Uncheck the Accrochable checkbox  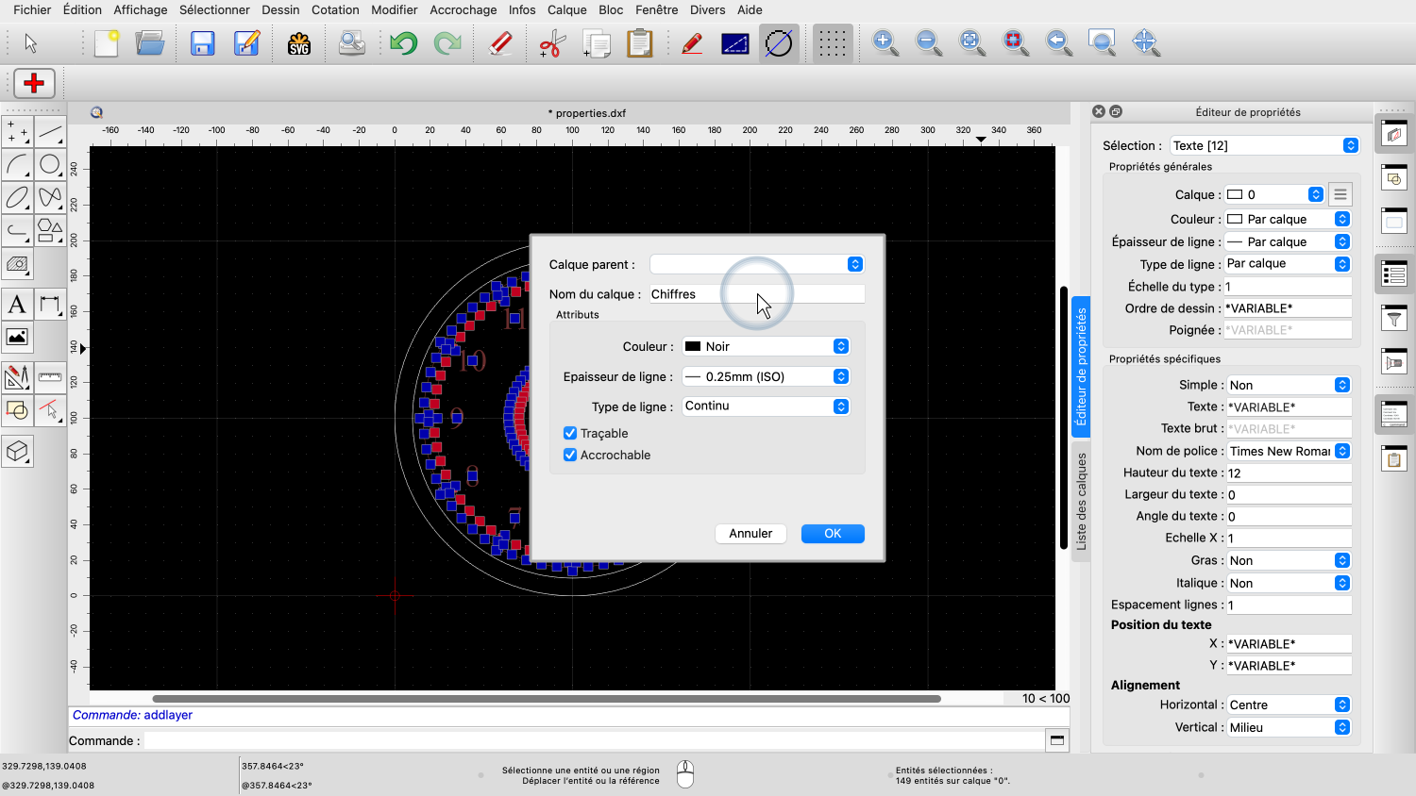point(570,456)
